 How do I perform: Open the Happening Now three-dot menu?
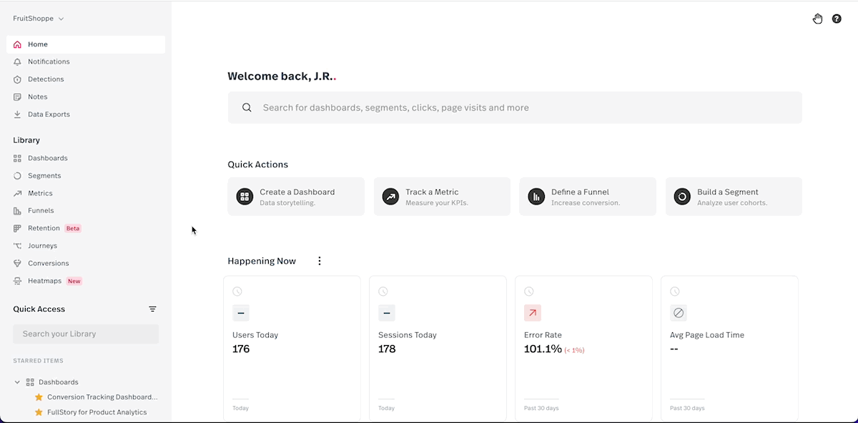pyautogui.click(x=320, y=261)
